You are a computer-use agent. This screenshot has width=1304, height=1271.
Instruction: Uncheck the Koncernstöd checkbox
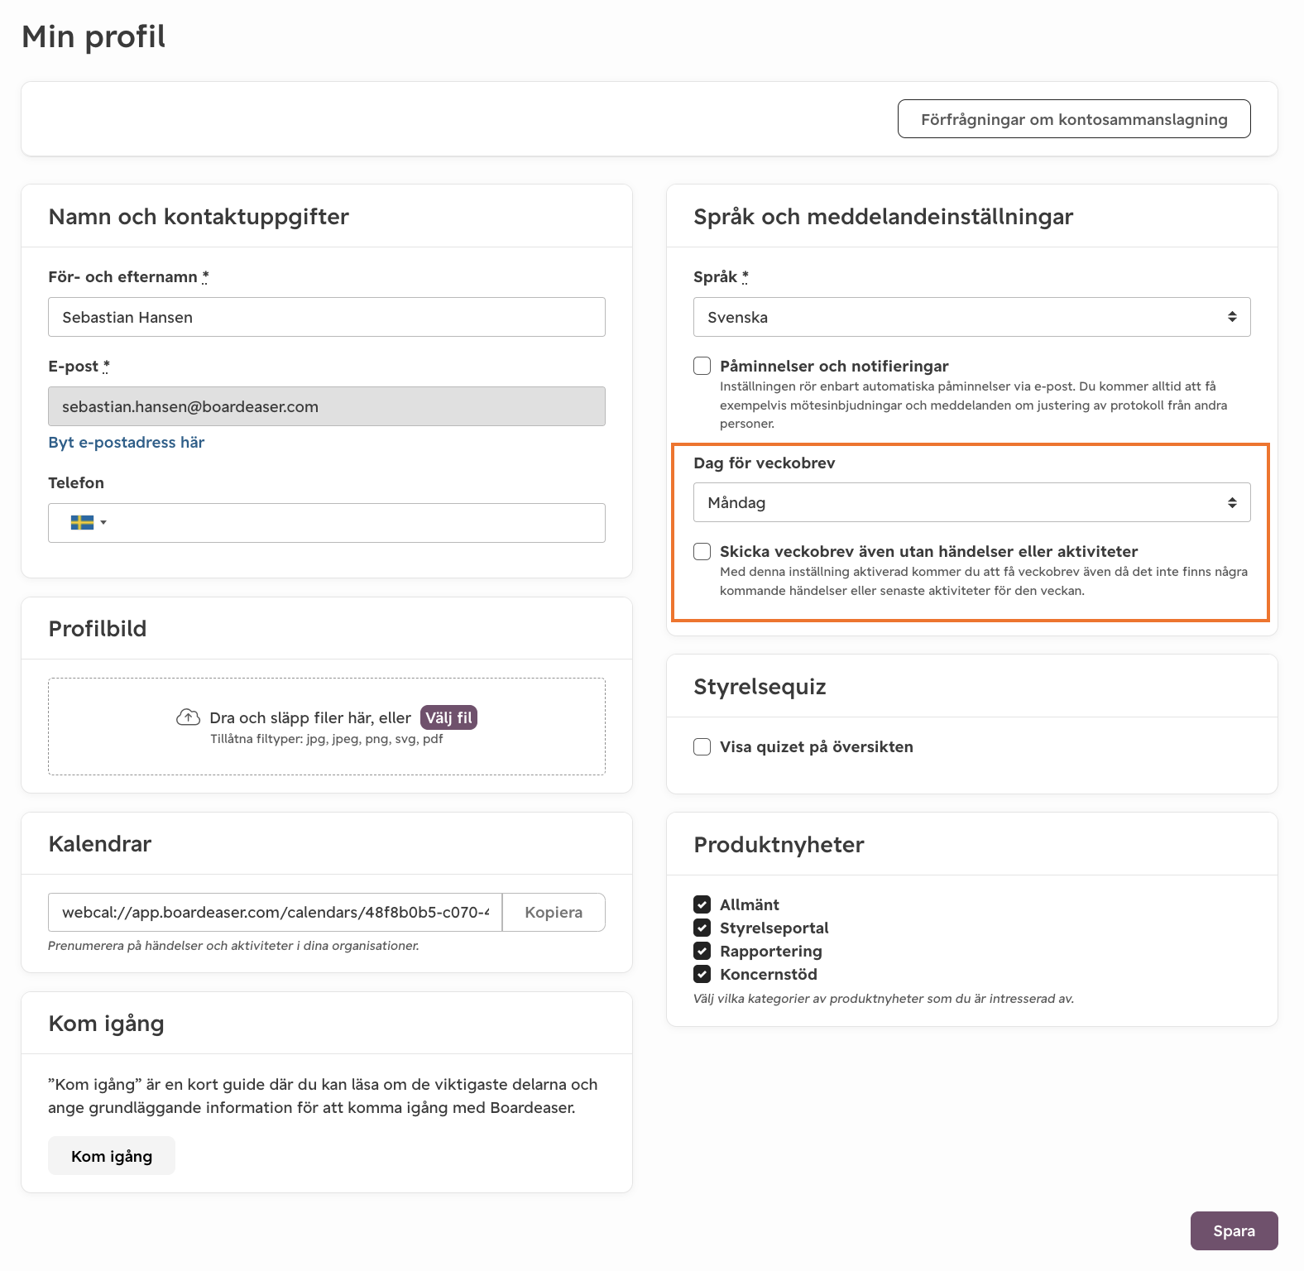pyautogui.click(x=702, y=974)
